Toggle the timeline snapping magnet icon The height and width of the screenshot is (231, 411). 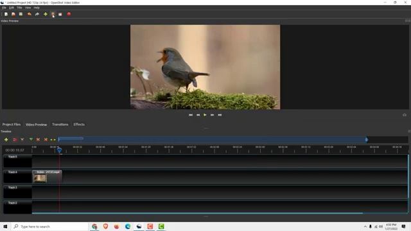pyautogui.click(x=15, y=140)
